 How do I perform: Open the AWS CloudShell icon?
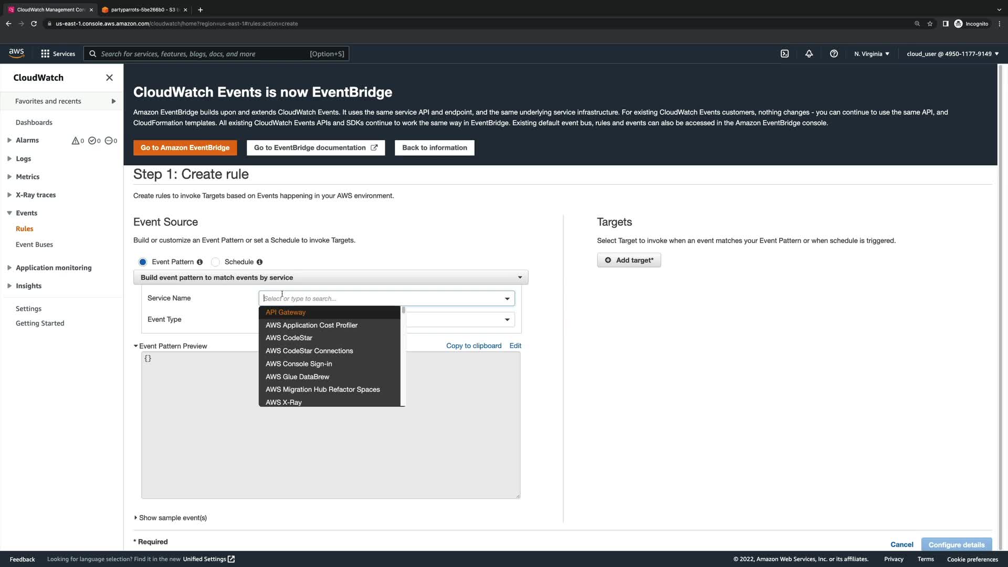(x=784, y=54)
